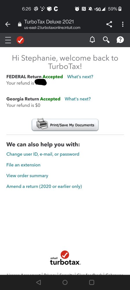The width and height of the screenshot is (130, 290).
Task: Click the red TurboTax checkmark logo in header
Action: (x=20, y=40)
